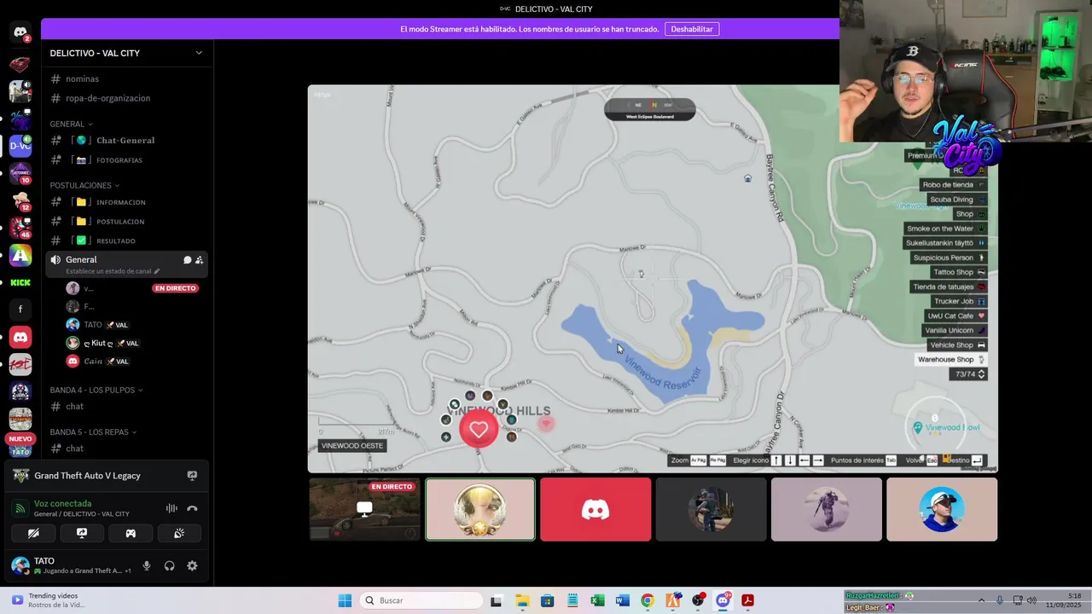The height and width of the screenshot is (614, 1092).
Task: Open server icon with 45 badge
Action: [20, 228]
